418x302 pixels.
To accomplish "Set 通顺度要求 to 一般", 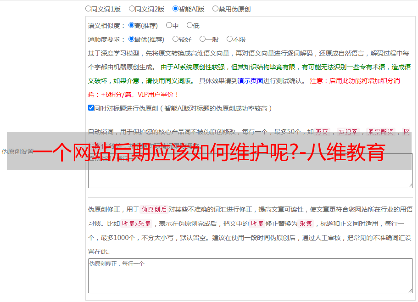I will point(203,39).
